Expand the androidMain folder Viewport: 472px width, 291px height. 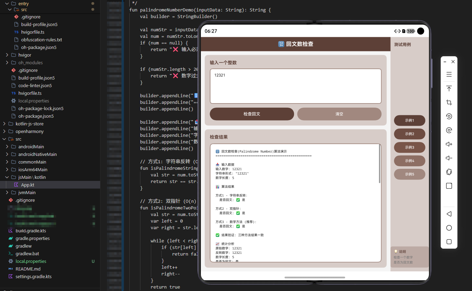[7, 147]
